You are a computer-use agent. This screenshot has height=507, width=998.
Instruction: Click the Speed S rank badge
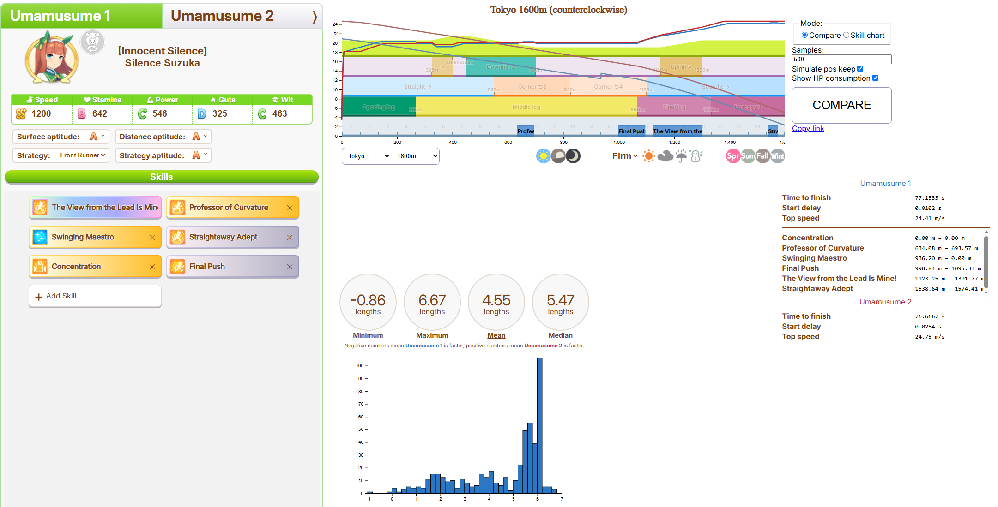coord(21,114)
